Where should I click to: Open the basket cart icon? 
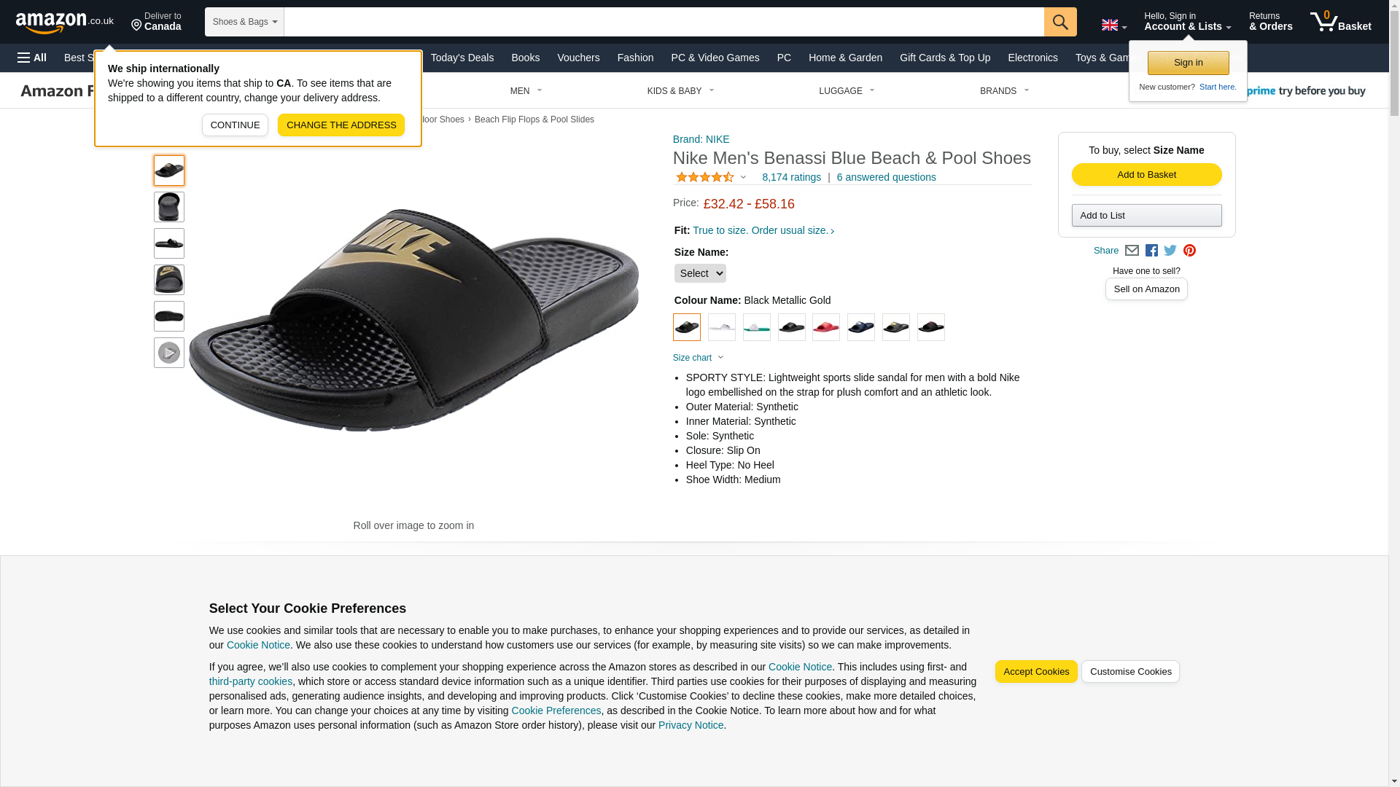pyautogui.click(x=1339, y=22)
